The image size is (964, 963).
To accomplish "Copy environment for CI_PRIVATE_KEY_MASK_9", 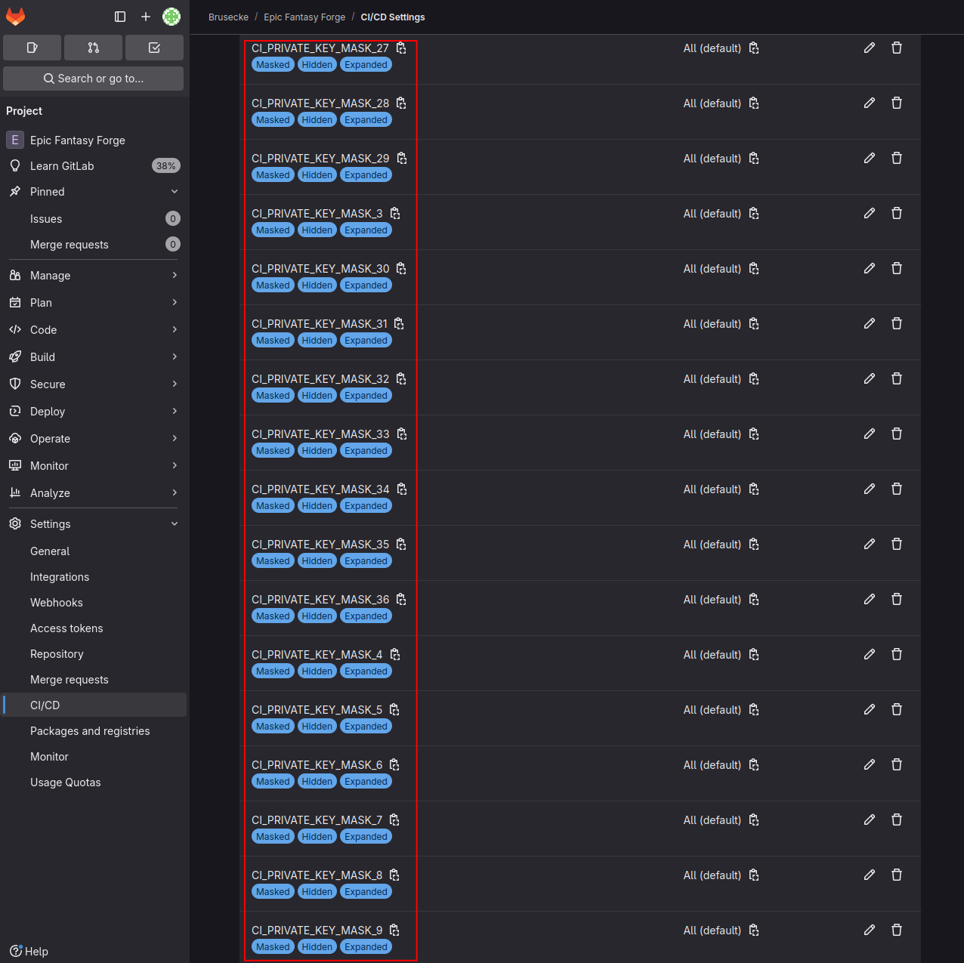I will [753, 931].
